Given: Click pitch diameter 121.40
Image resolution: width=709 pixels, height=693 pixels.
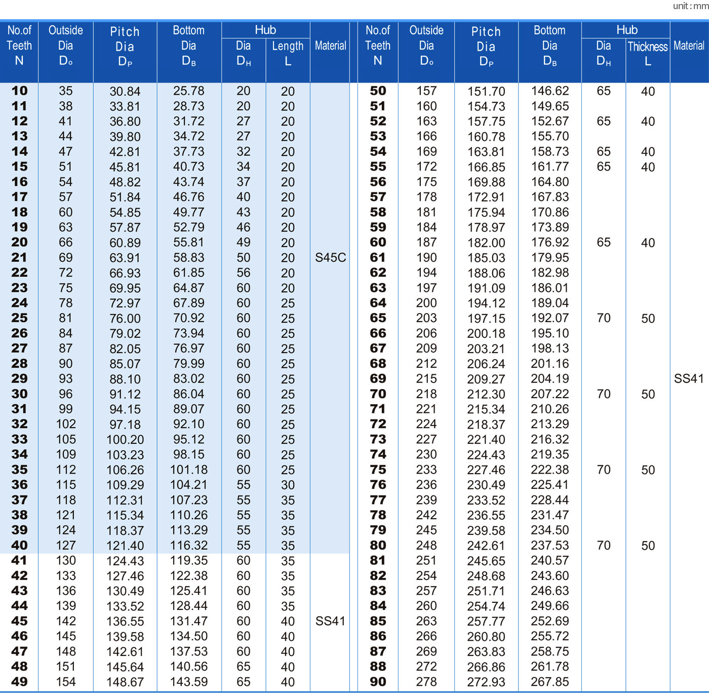Looking at the screenshot, I should pos(125,546).
